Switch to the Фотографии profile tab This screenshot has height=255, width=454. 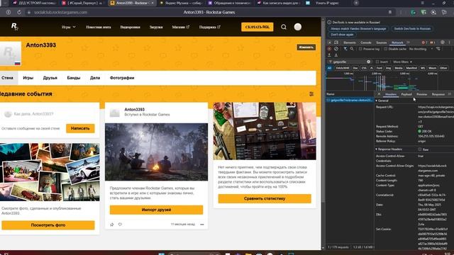pos(122,78)
